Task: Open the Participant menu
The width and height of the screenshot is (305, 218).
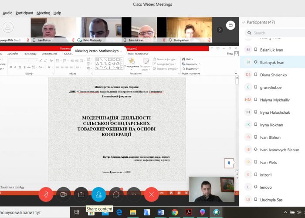Action: pyautogui.click(x=24, y=13)
